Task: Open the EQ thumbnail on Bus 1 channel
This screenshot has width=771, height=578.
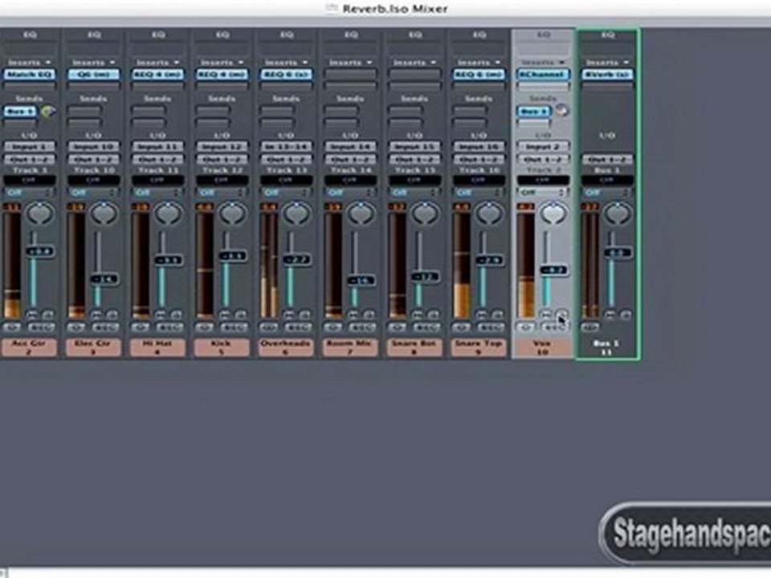Action: click(607, 49)
